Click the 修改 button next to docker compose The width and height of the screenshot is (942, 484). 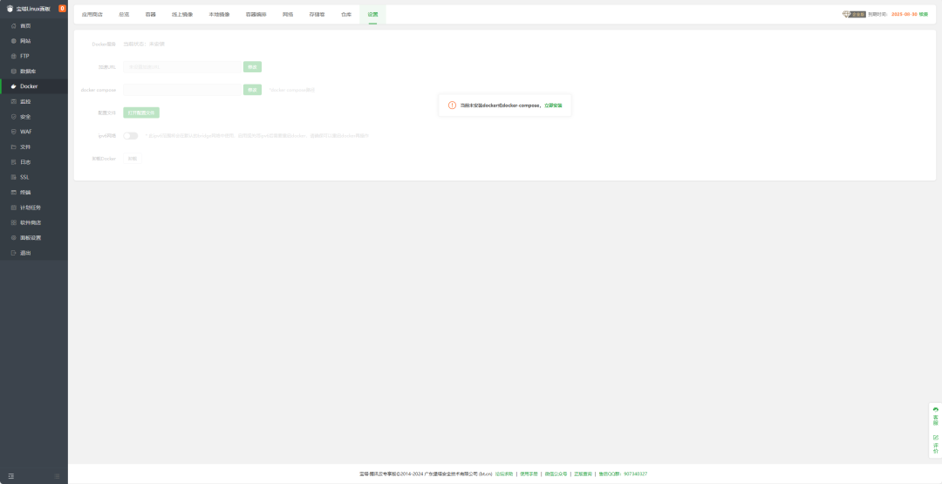click(252, 90)
